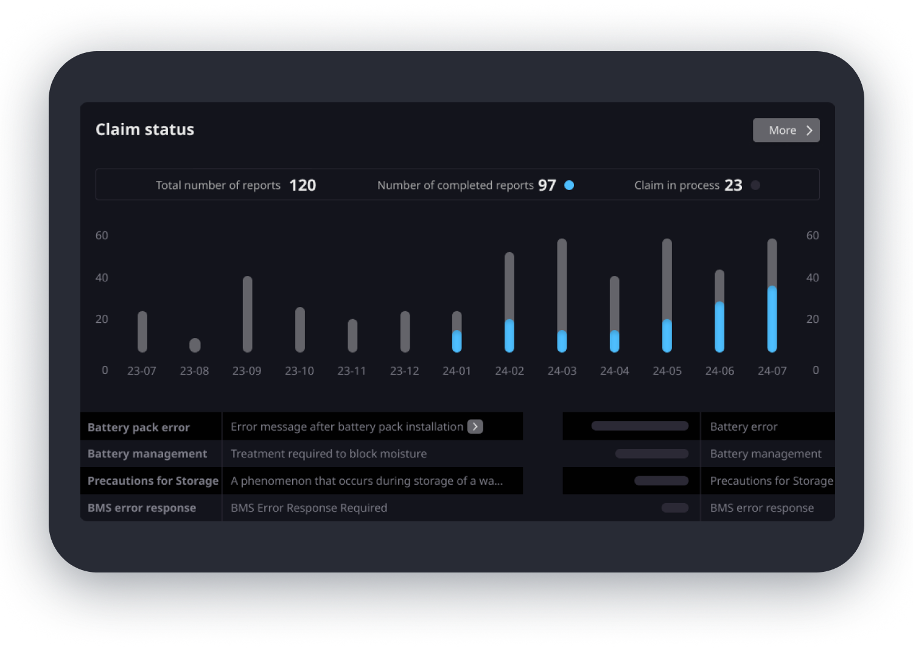Screen dimensions: 913x648
Task: Select the 24-03 chart bar
Action: [x=562, y=295]
